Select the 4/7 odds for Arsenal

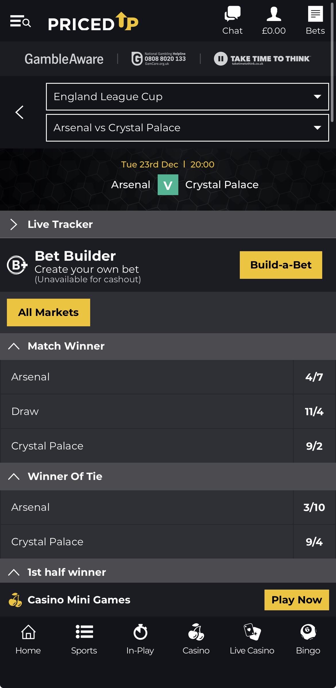click(314, 377)
